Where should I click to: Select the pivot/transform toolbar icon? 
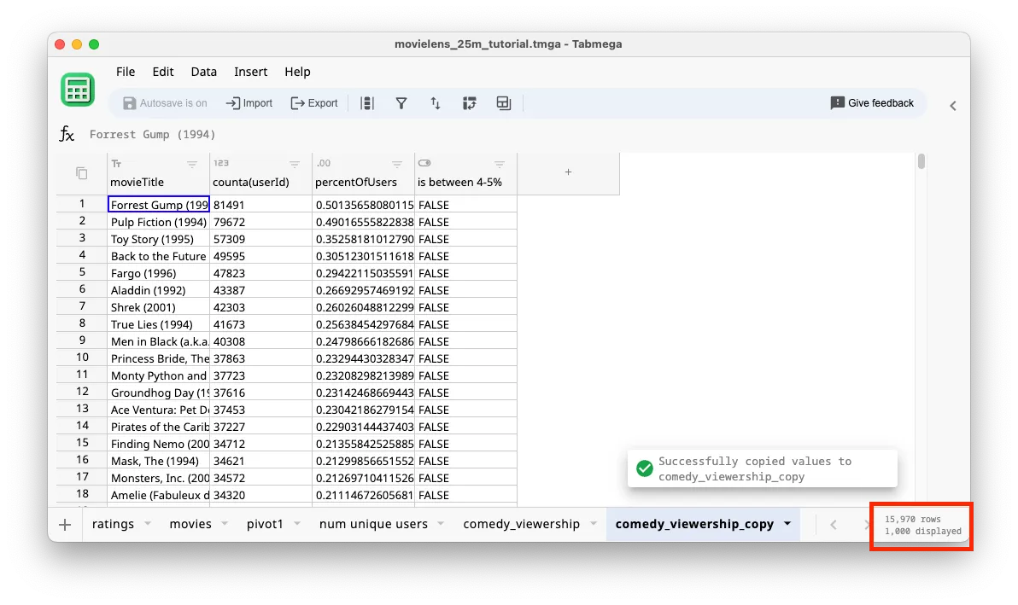[x=469, y=103]
